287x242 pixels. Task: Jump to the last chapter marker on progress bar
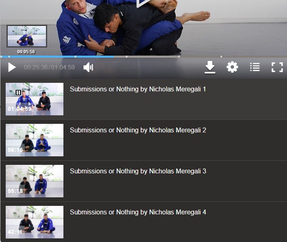click(x=221, y=57)
